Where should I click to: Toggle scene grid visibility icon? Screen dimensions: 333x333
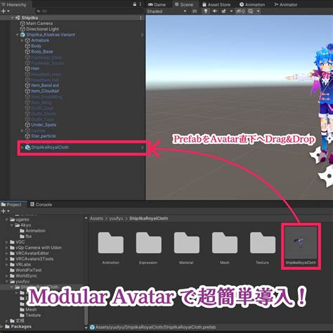pyautogui.click(x=251, y=11)
